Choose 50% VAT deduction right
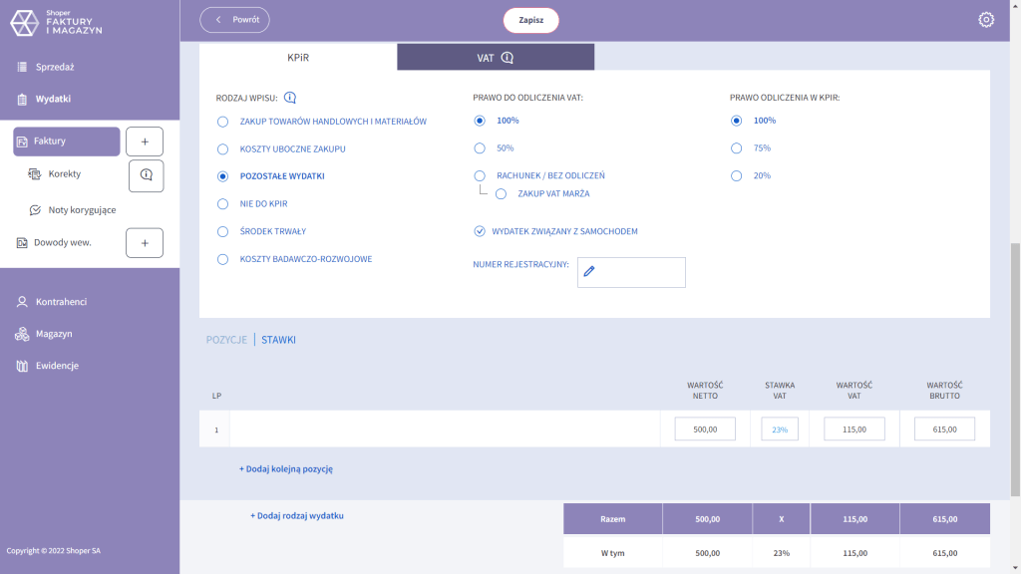Image resolution: width=1021 pixels, height=574 pixels. 480,147
